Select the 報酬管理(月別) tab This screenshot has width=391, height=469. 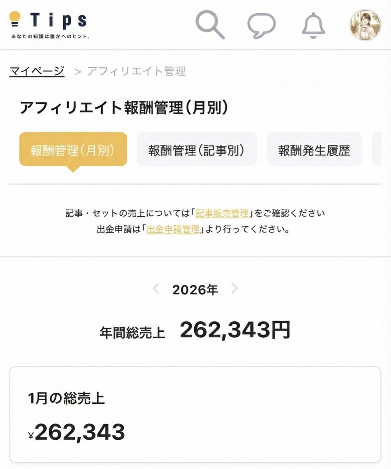73,150
